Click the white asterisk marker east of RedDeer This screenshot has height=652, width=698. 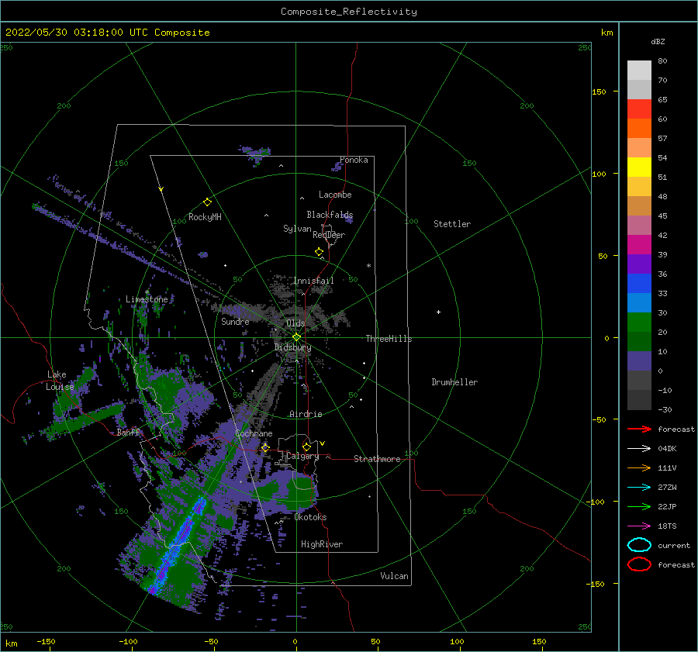[x=368, y=266]
